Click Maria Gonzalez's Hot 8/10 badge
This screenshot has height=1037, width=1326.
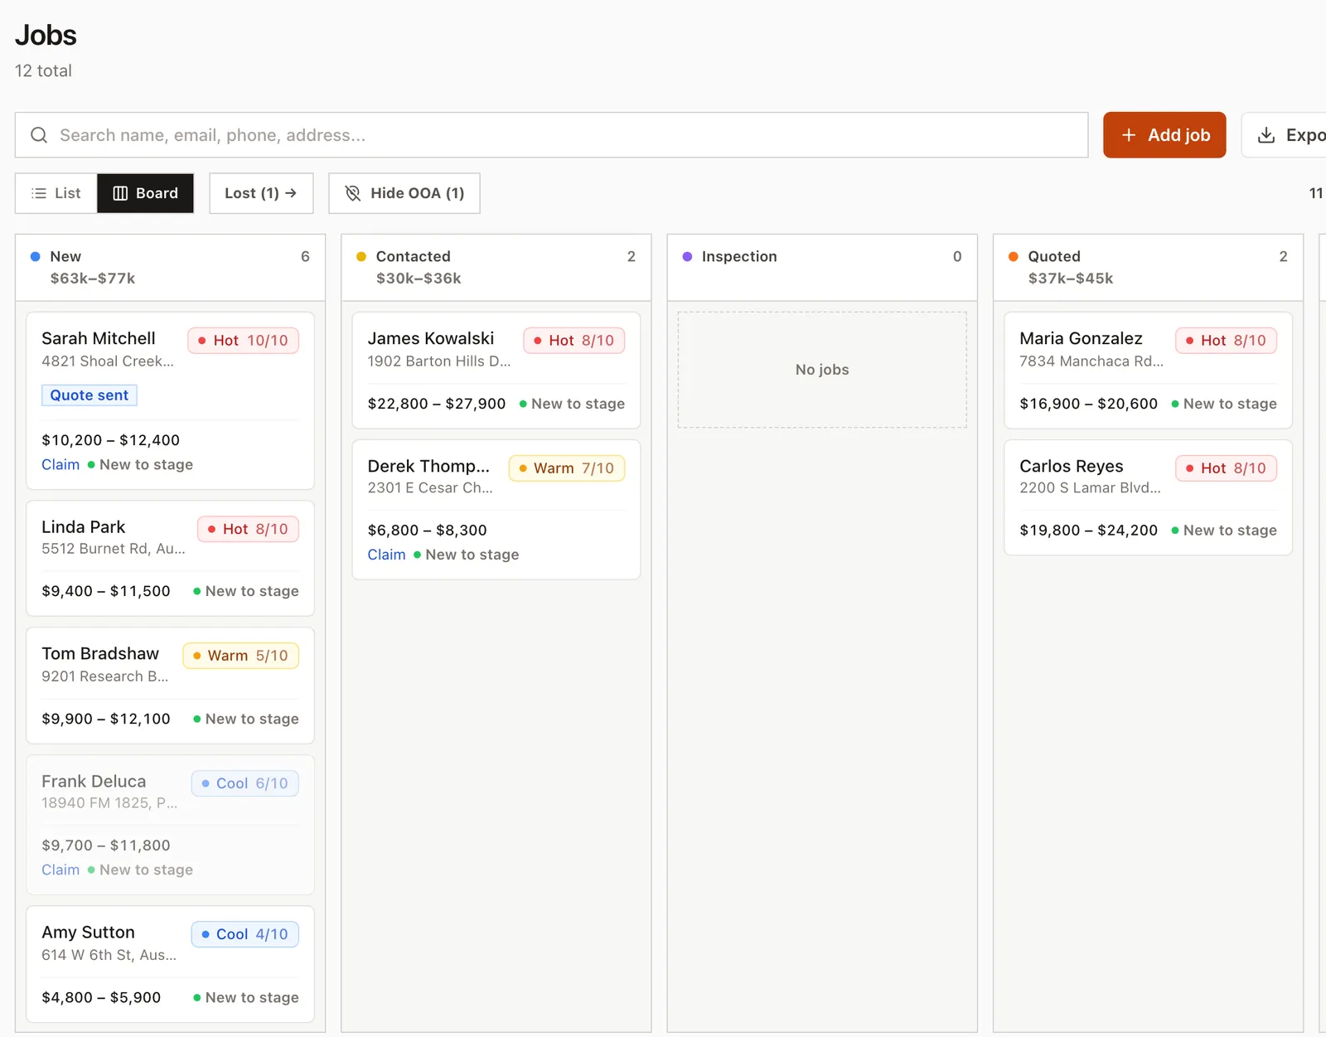(1227, 341)
